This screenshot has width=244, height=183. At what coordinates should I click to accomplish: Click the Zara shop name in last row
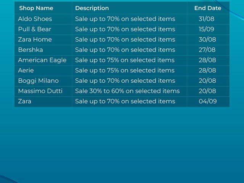point(24,101)
